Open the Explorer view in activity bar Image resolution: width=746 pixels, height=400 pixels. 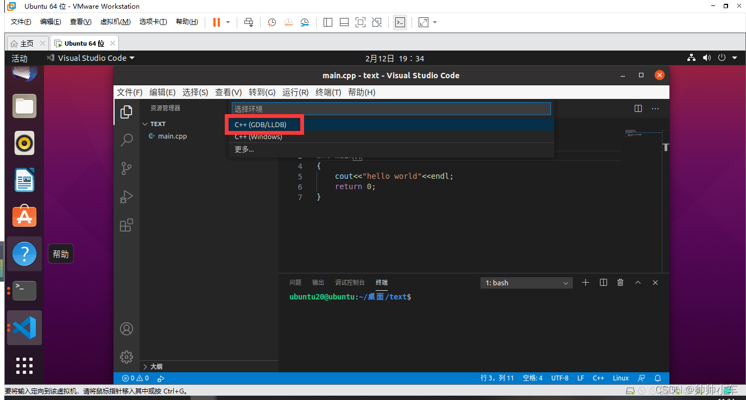click(127, 111)
